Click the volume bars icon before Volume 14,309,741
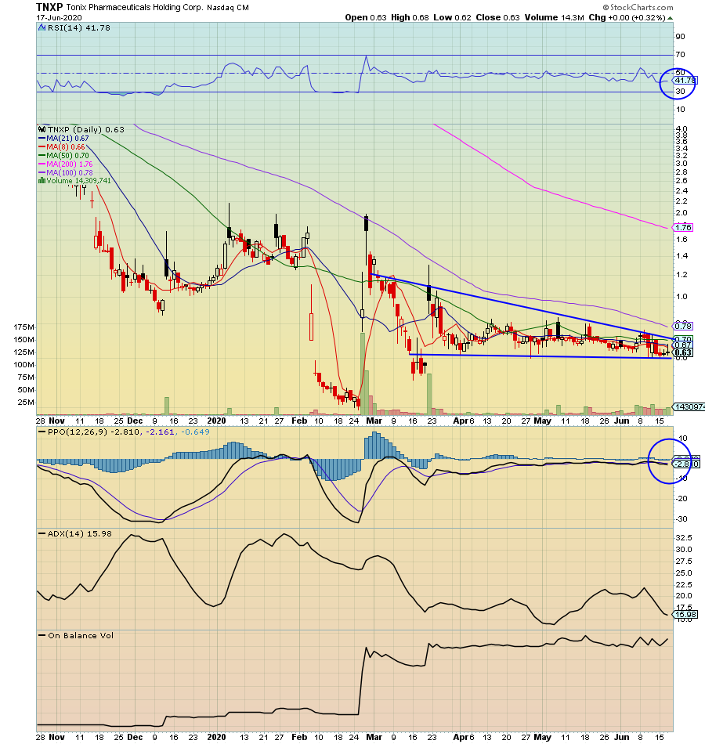Viewport: 705px width, 744px height. 42,181
